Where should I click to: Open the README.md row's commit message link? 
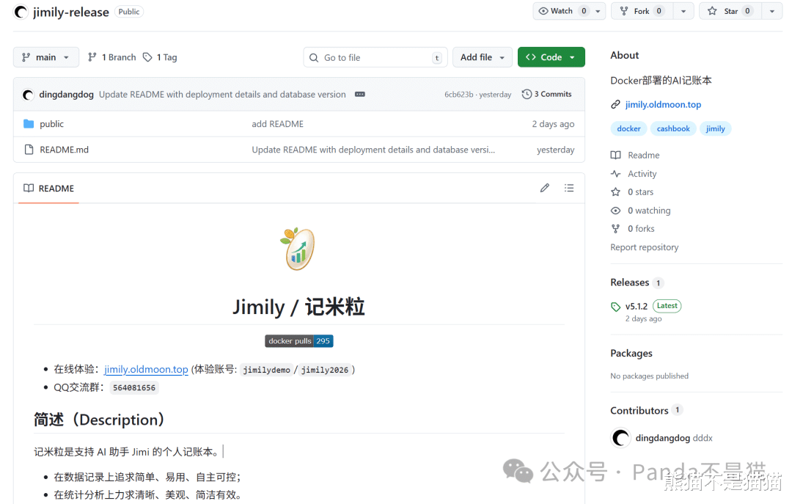[x=373, y=150]
